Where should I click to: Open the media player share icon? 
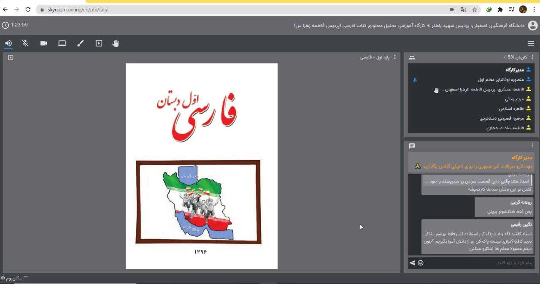[99, 43]
